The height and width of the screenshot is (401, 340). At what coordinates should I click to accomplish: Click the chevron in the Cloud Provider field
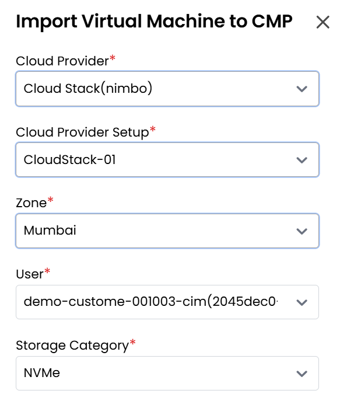click(302, 89)
